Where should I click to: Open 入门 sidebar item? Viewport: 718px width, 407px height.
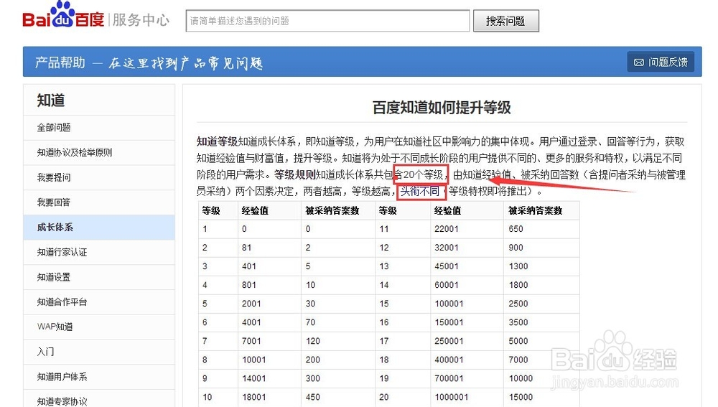pos(99,352)
